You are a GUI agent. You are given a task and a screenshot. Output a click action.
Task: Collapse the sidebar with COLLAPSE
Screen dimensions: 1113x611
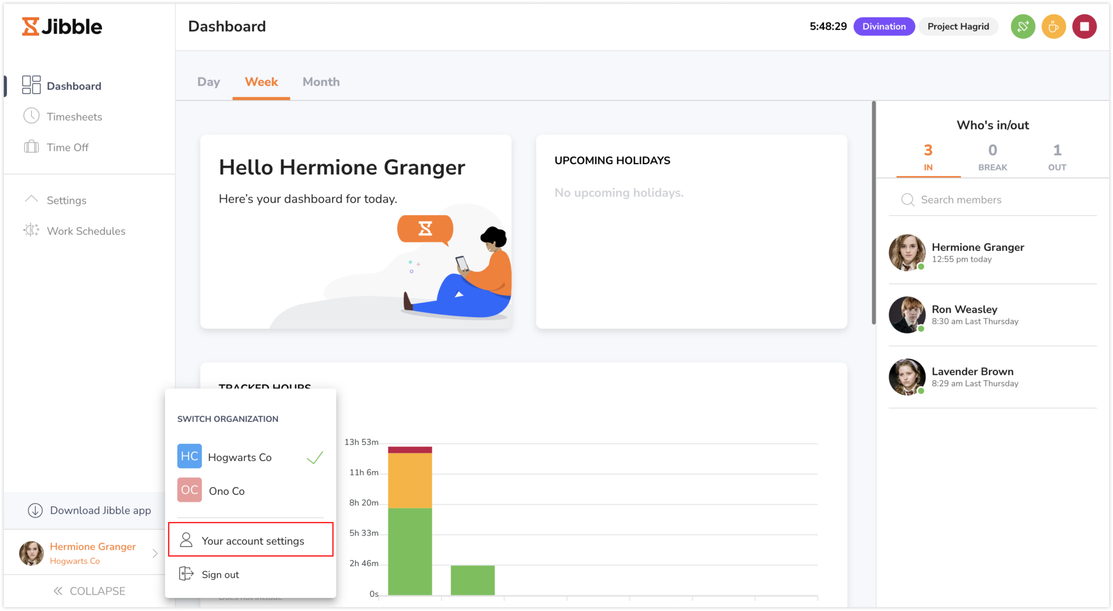pyautogui.click(x=90, y=591)
